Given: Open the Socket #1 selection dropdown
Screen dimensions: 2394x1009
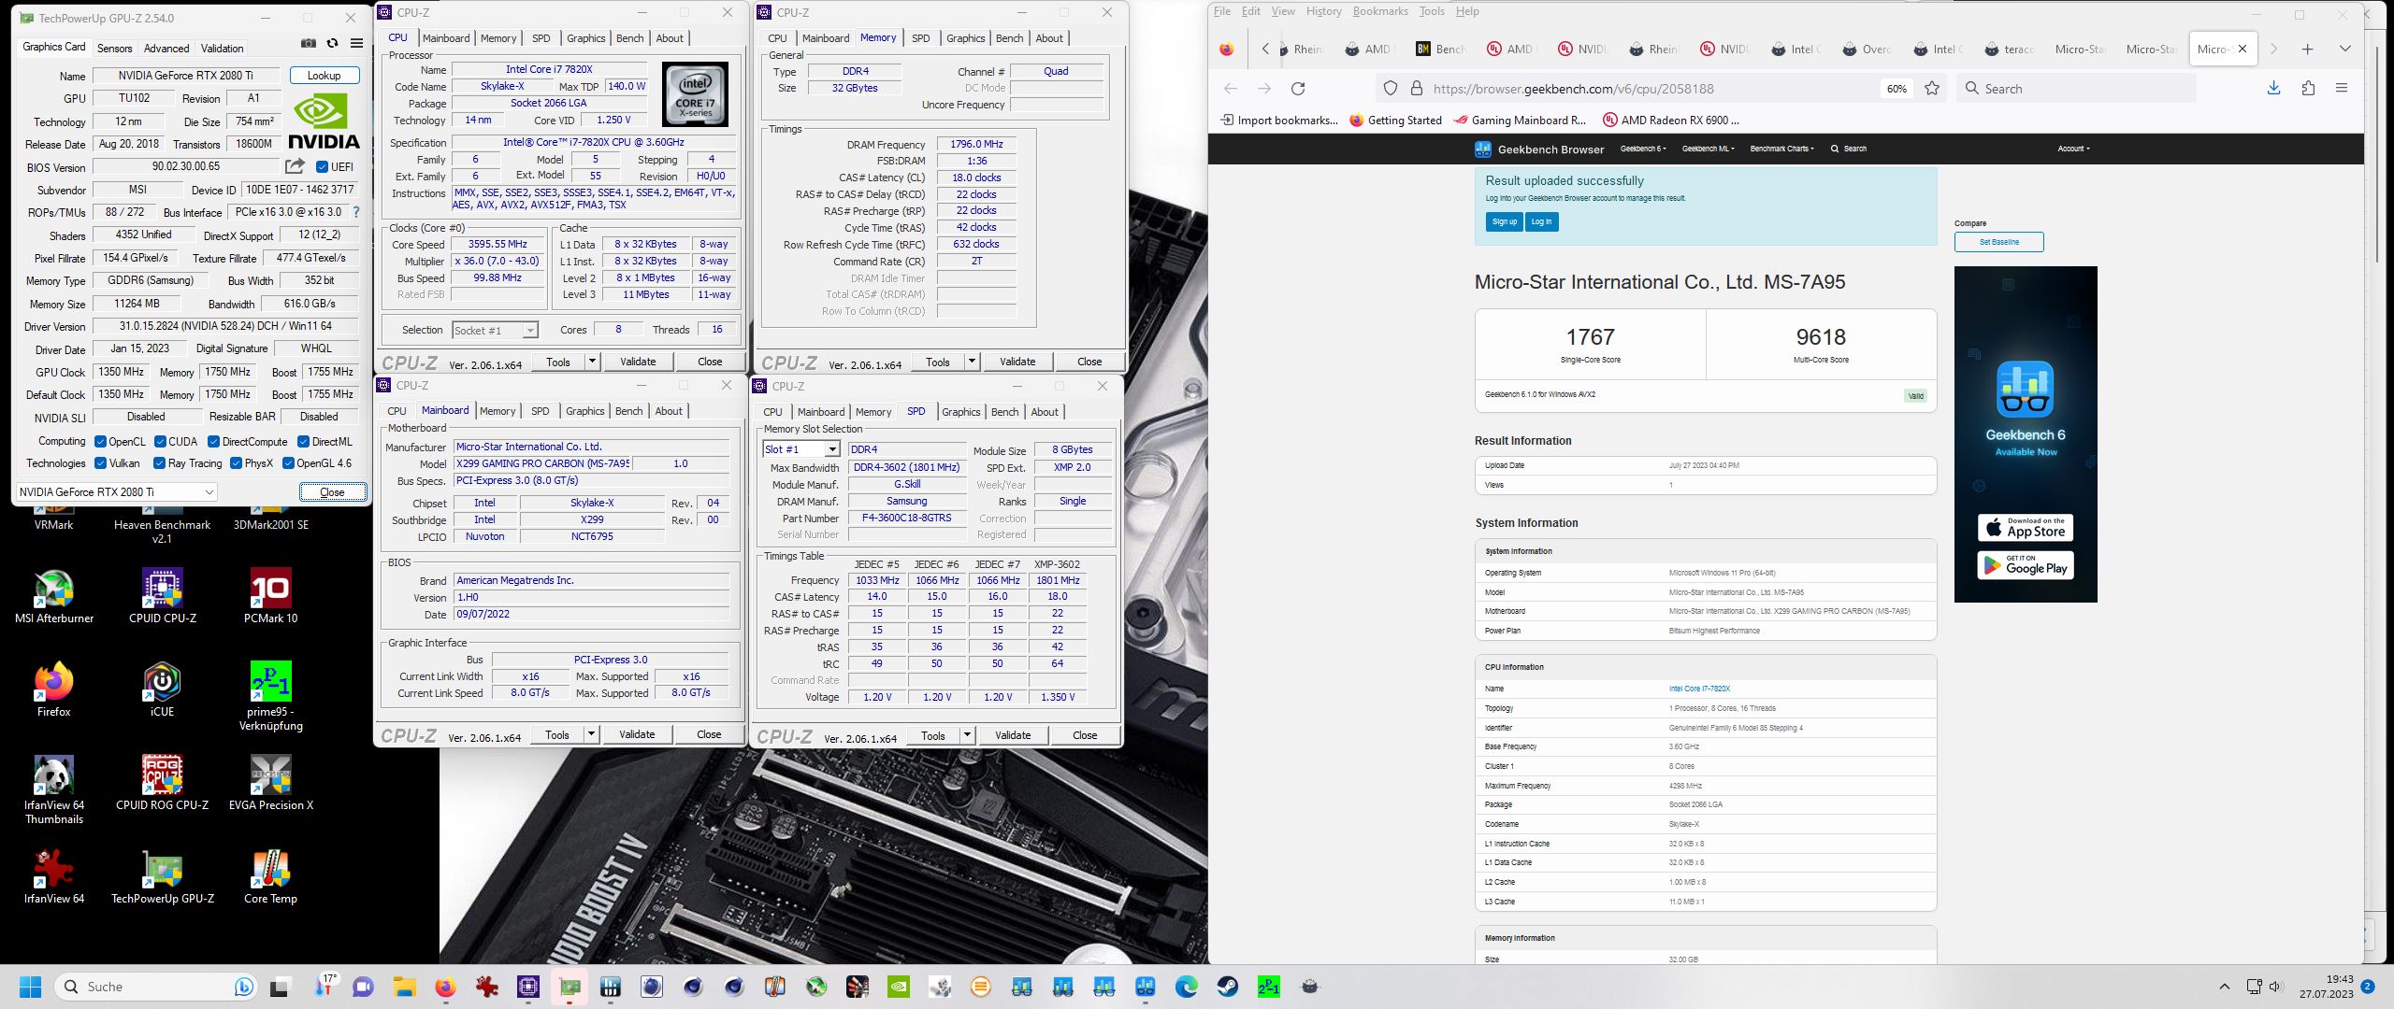Looking at the screenshot, I should (x=495, y=330).
